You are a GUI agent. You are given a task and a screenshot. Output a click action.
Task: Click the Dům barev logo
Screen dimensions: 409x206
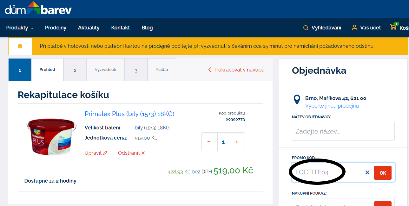pos(38,9)
